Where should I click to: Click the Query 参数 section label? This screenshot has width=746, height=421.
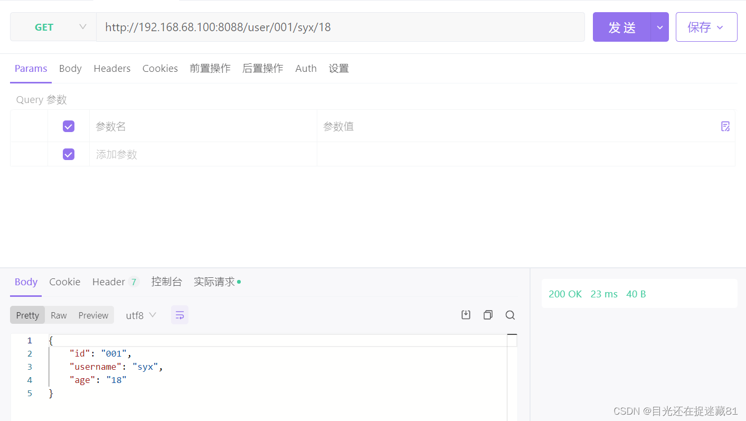(42, 100)
